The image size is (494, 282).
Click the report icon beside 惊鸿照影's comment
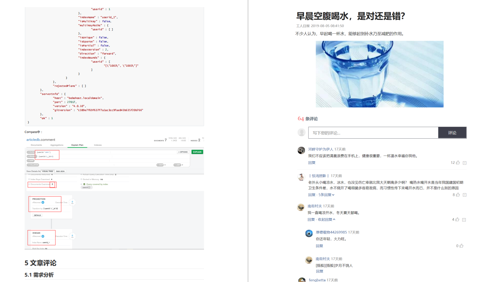tap(465, 195)
